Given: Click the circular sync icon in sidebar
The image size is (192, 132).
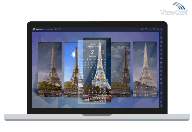Looking at the screenshot, I should pos(161,83).
